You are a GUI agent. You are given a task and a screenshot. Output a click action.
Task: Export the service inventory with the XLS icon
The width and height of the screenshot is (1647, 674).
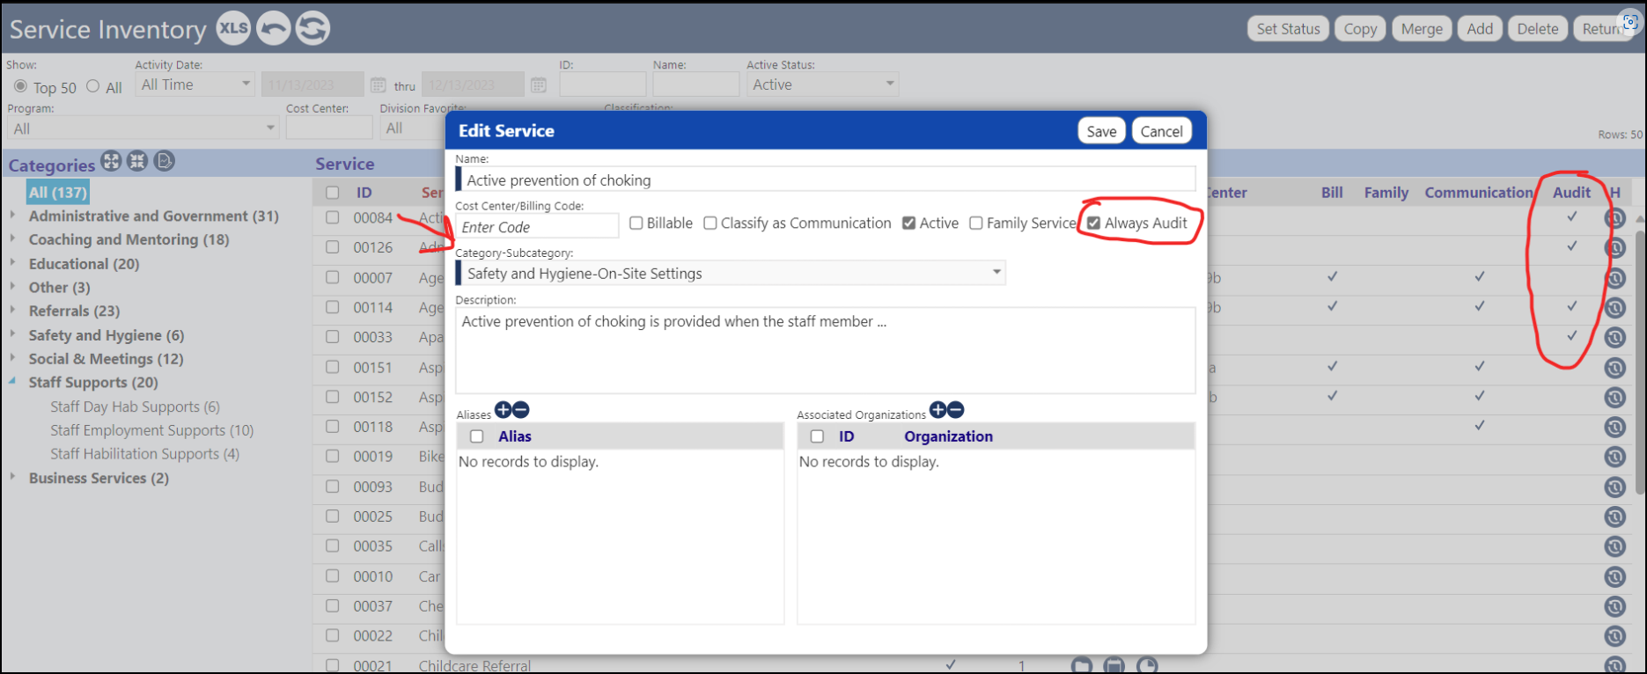[x=233, y=28]
